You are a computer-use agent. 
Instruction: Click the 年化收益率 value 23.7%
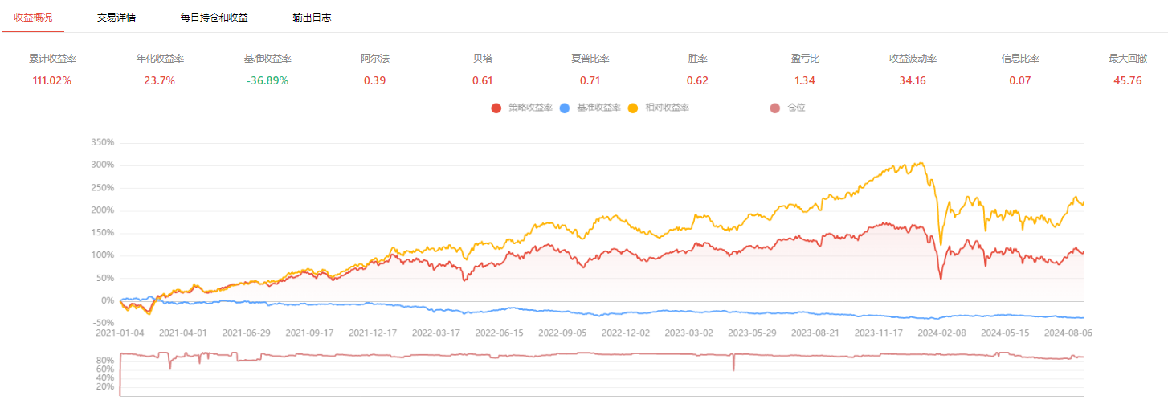coord(160,80)
